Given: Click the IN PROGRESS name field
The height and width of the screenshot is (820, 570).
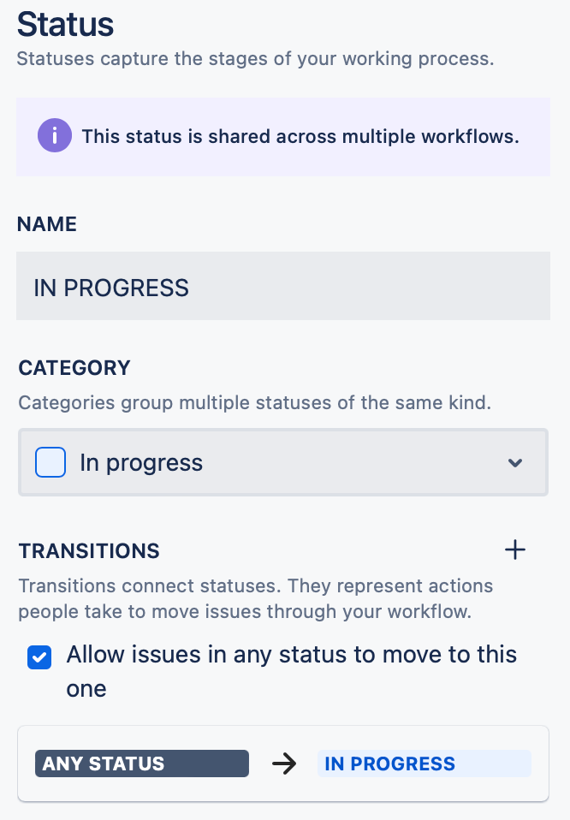Looking at the screenshot, I should tap(283, 286).
